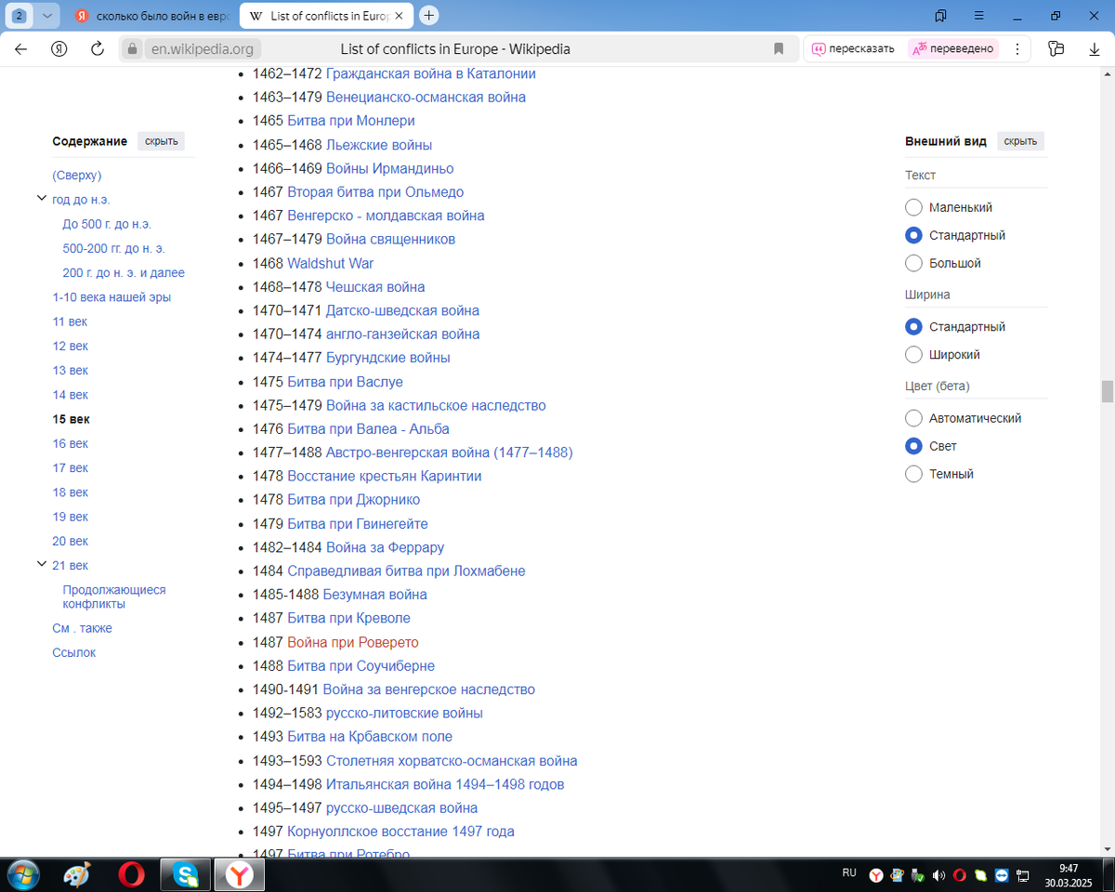Open the Yandex home page button
The image size is (1115, 892).
(x=59, y=49)
